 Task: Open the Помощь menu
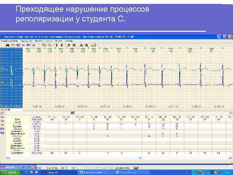tap(70, 41)
